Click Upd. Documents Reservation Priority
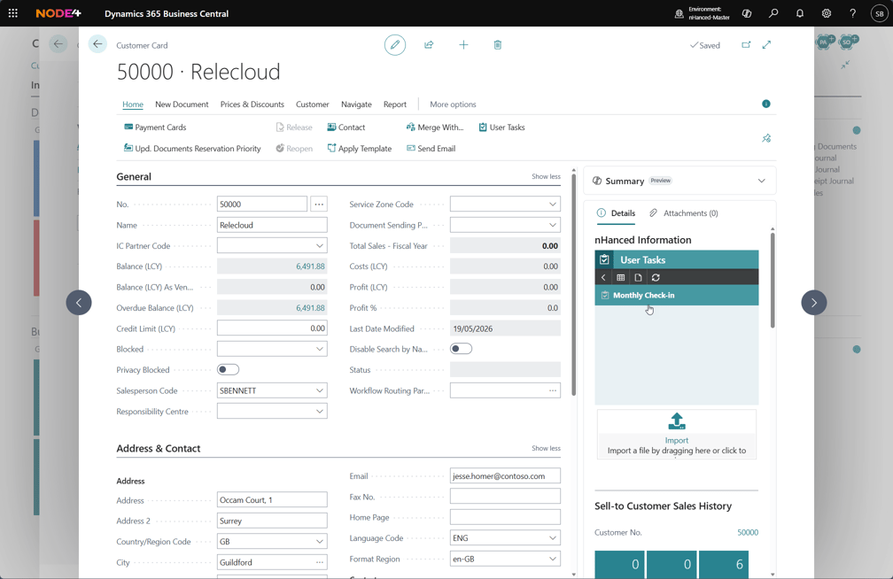Viewport: 893px width, 579px height. click(192, 148)
